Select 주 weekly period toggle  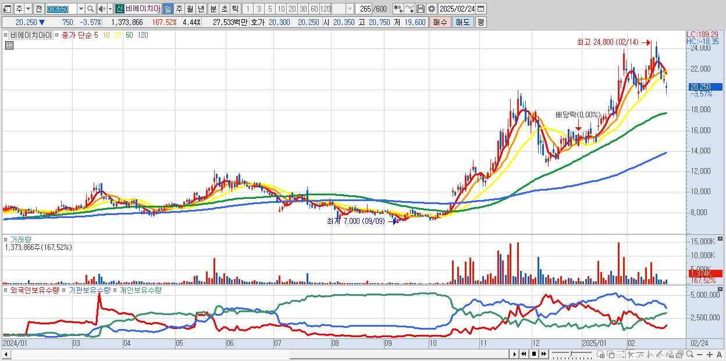coord(179,9)
